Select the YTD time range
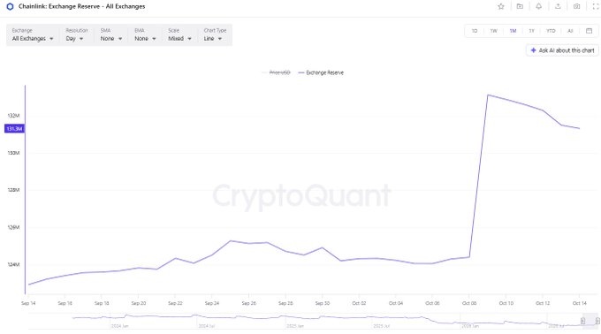 551,31
